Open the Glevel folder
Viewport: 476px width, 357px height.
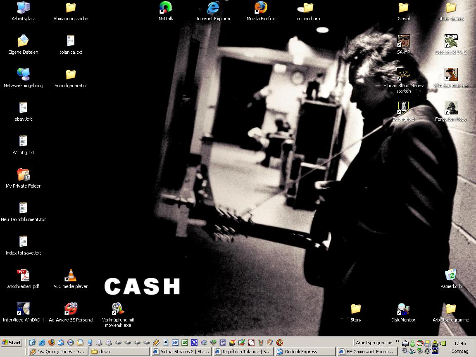coord(403,11)
